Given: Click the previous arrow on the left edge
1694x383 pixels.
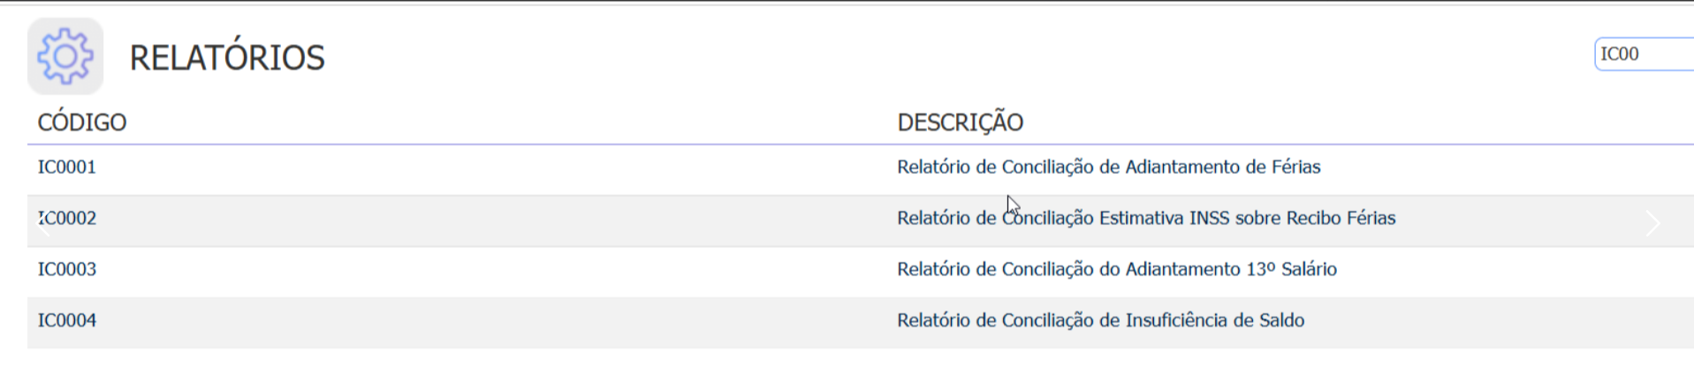Looking at the screenshot, I should [x=42, y=223].
